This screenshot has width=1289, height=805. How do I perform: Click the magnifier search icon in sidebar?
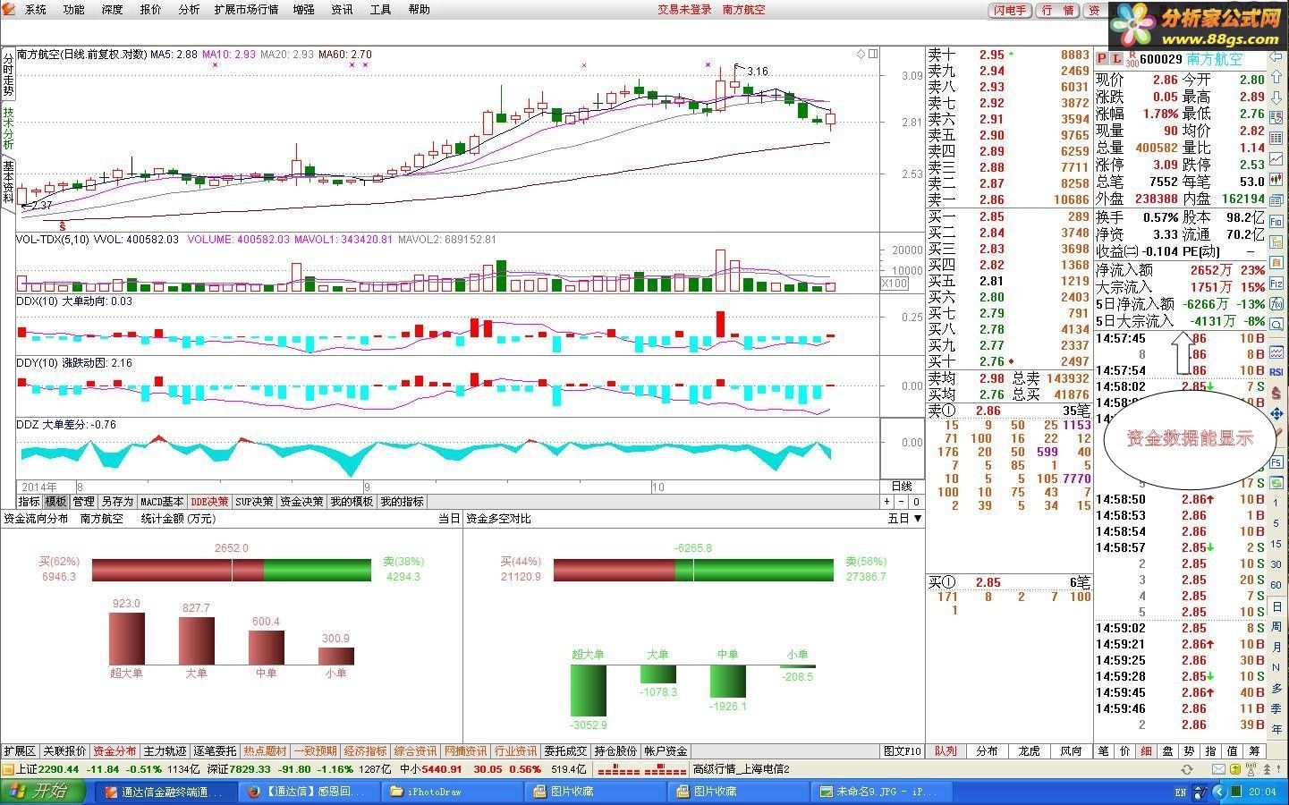coord(1276,325)
